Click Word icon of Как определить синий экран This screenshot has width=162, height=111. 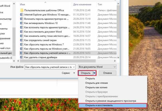point(22,40)
